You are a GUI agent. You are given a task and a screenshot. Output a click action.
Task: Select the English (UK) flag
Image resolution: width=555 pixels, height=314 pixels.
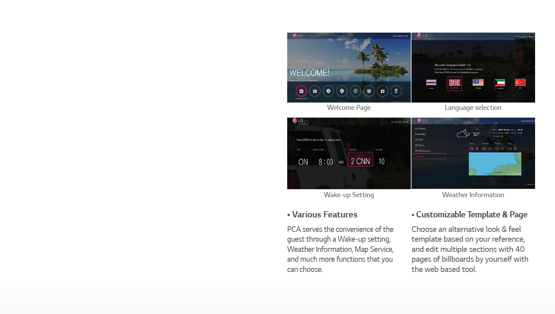click(x=454, y=83)
